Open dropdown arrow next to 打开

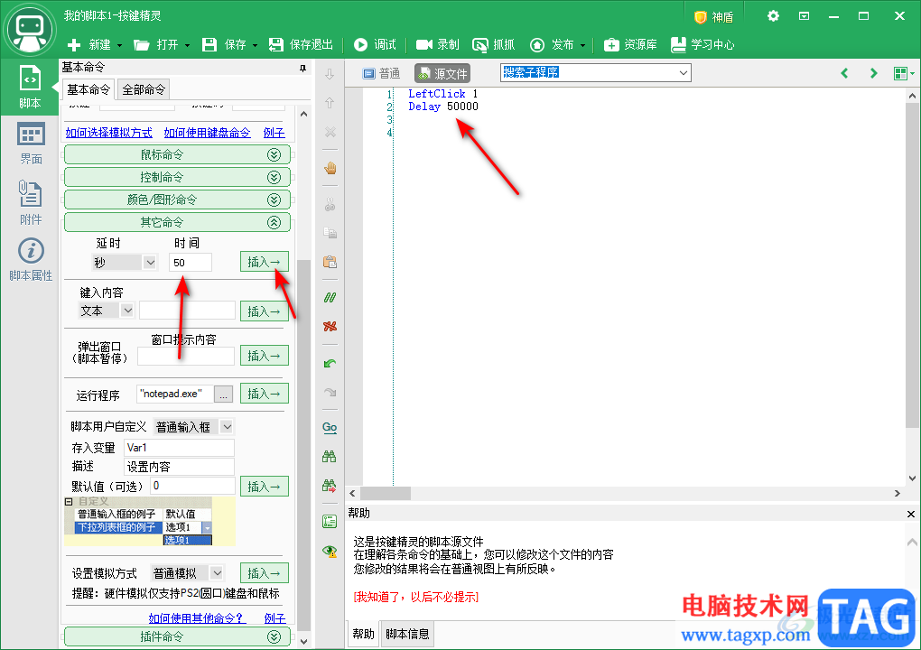point(188,45)
